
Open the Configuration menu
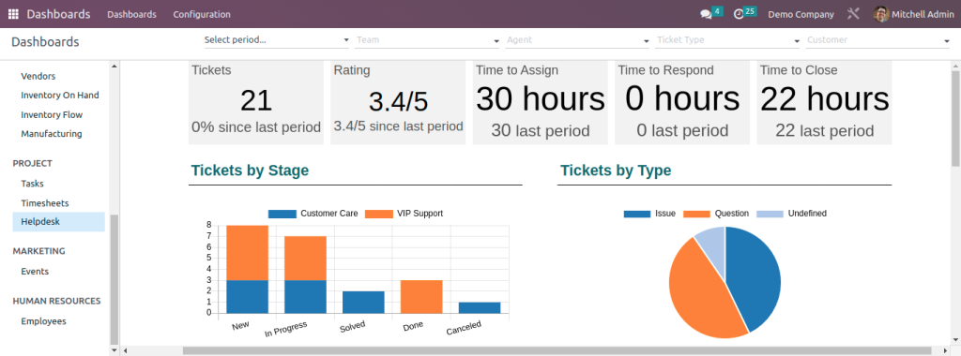tap(202, 14)
